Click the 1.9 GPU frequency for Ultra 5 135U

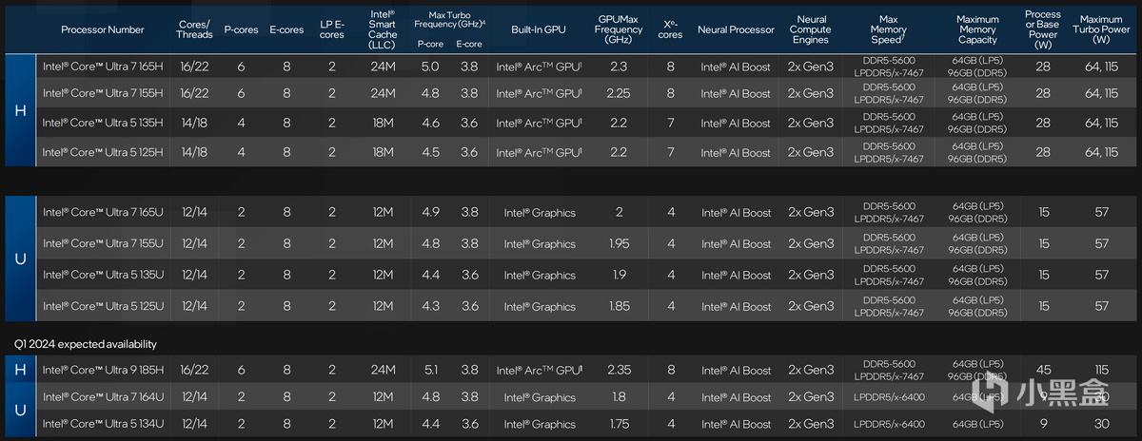click(x=620, y=276)
